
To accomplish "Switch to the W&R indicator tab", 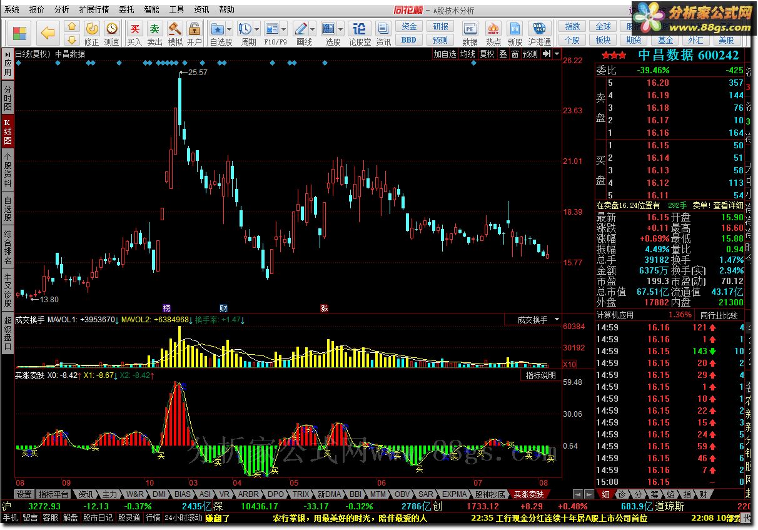I will (x=134, y=494).
